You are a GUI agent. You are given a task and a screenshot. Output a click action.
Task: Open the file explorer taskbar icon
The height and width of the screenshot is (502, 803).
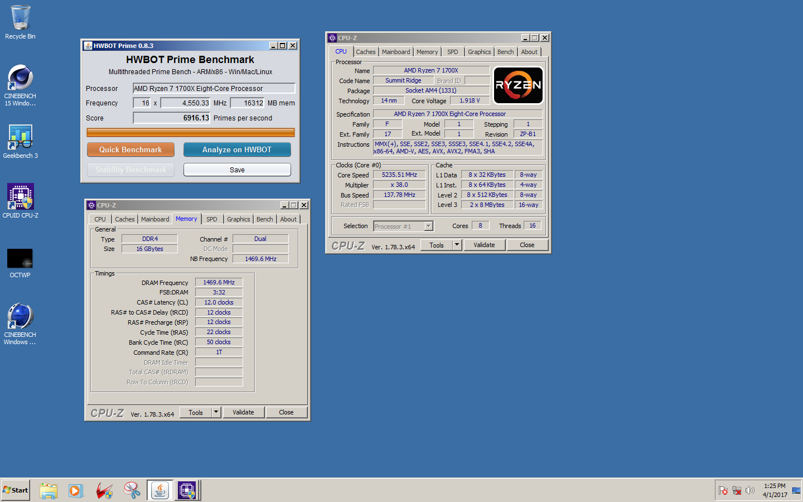point(49,490)
